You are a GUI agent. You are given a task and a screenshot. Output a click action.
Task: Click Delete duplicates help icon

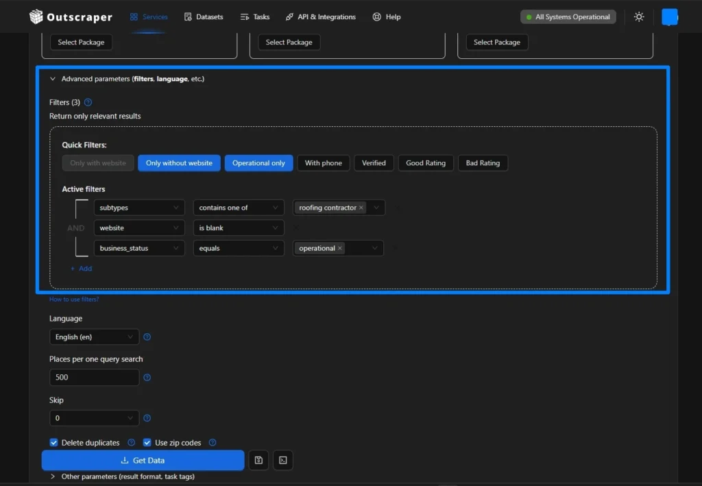[x=131, y=443]
